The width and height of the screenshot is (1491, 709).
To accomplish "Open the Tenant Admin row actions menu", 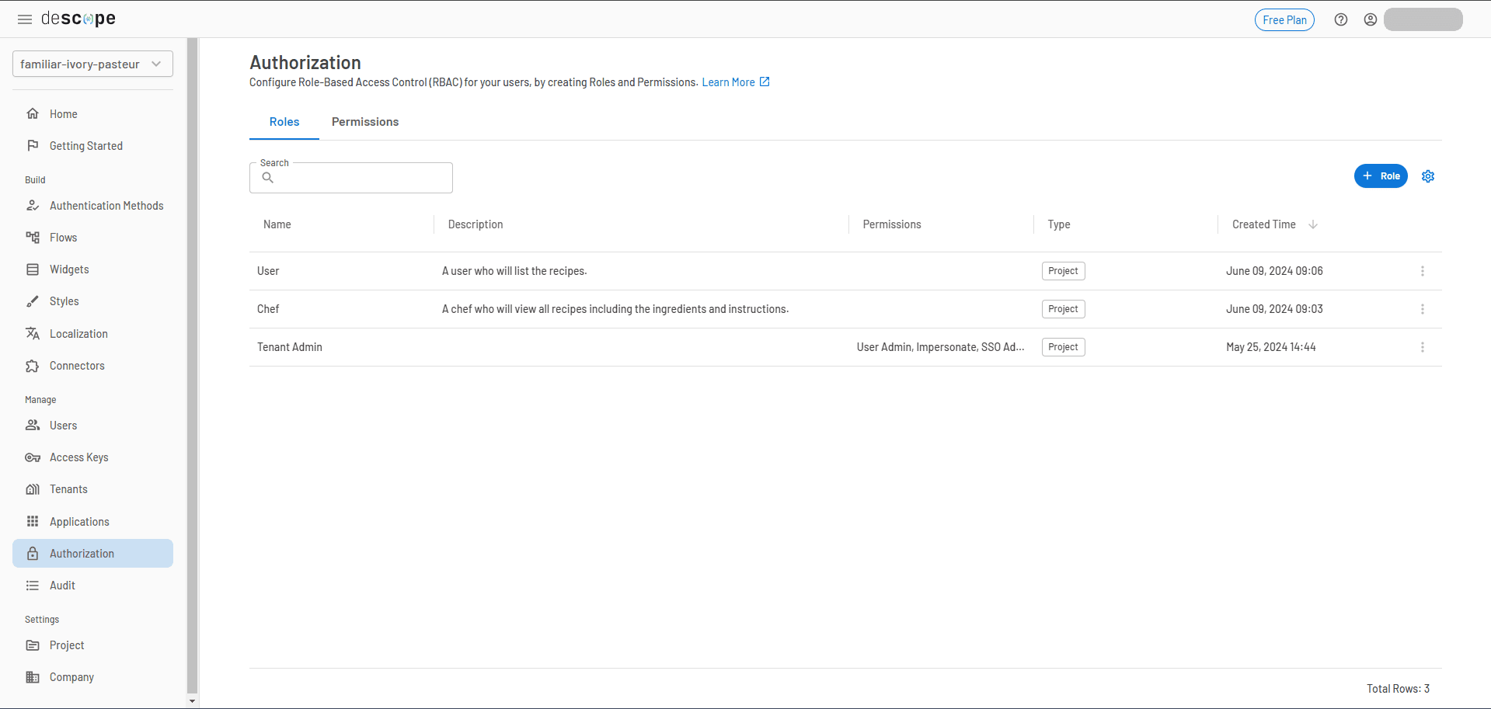I will pyautogui.click(x=1423, y=347).
